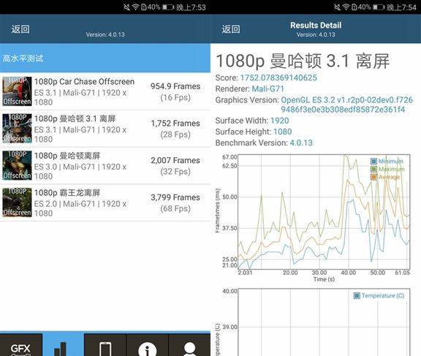Open the phone device info tab
This screenshot has width=421, height=356.
[105, 345]
